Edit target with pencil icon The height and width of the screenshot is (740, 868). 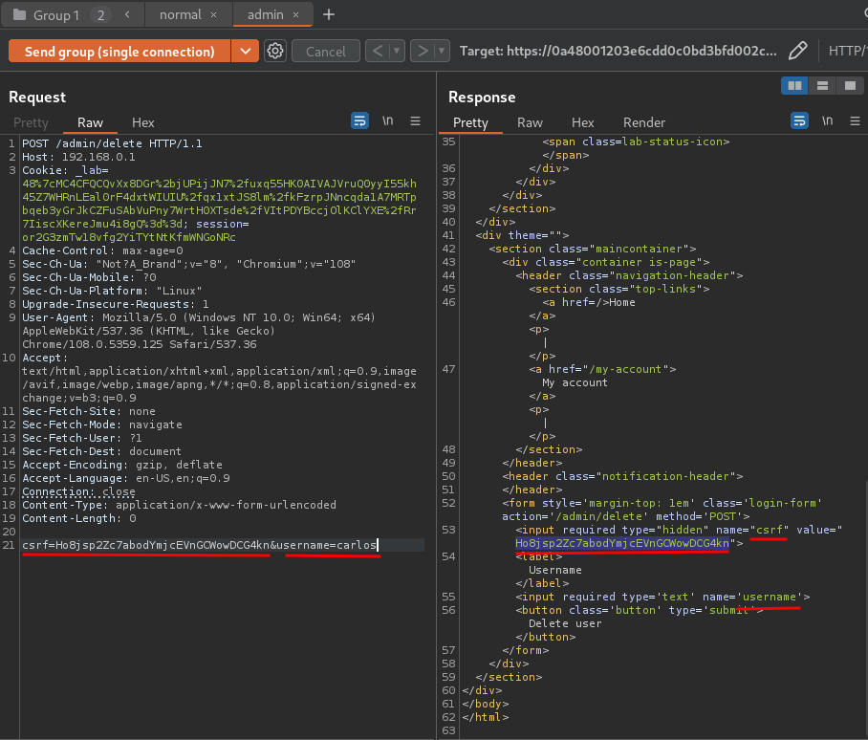[797, 51]
